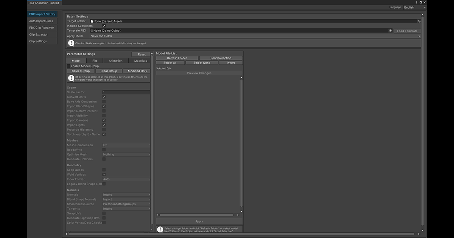454x238 pixels.
Task: Click the Select Group button
Action: point(81,71)
